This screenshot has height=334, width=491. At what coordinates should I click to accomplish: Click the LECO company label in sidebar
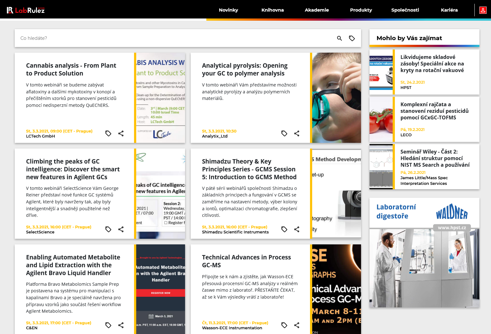tap(406, 135)
